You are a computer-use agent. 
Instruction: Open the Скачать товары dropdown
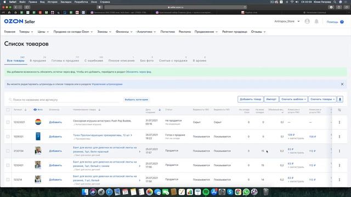[x=322, y=99]
